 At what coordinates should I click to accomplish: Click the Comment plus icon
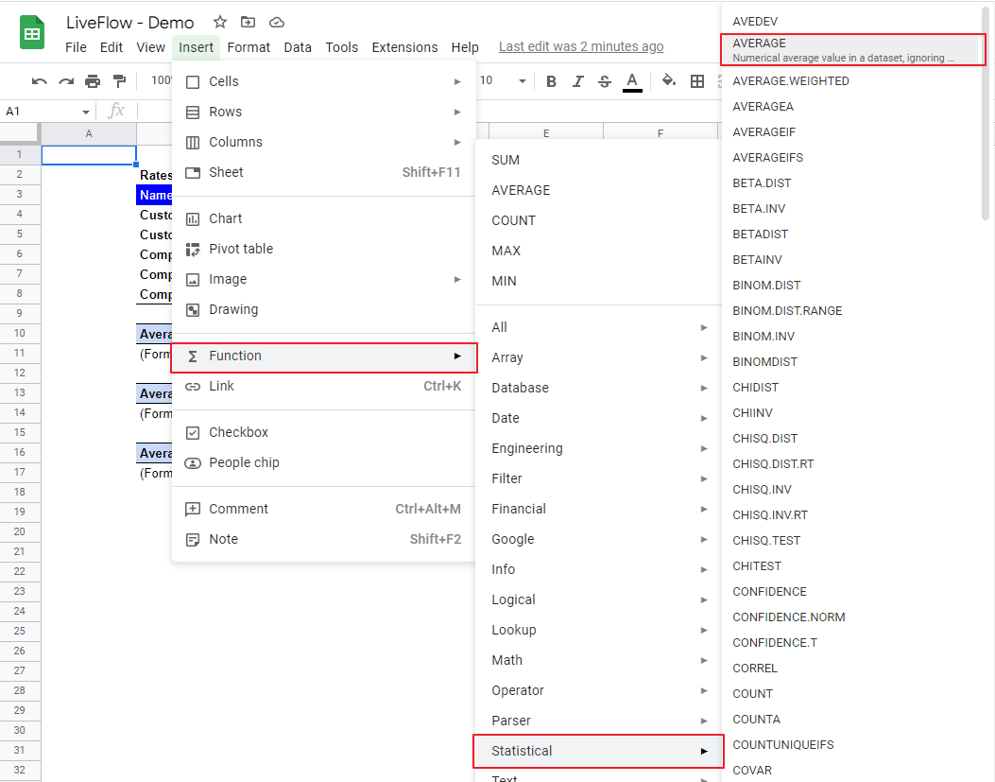[x=192, y=509]
